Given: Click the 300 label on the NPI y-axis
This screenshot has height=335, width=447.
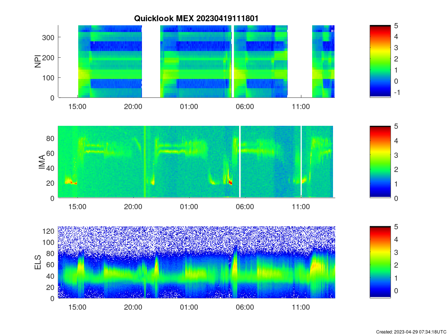Looking at the screenshot, I should 49,37.
